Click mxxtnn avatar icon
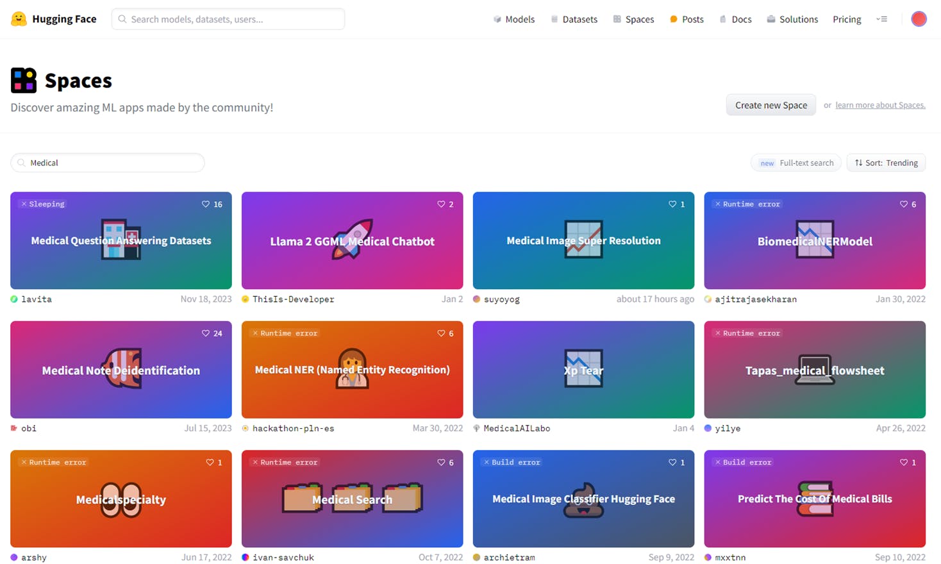941x564 pixels. click(708, 558)
